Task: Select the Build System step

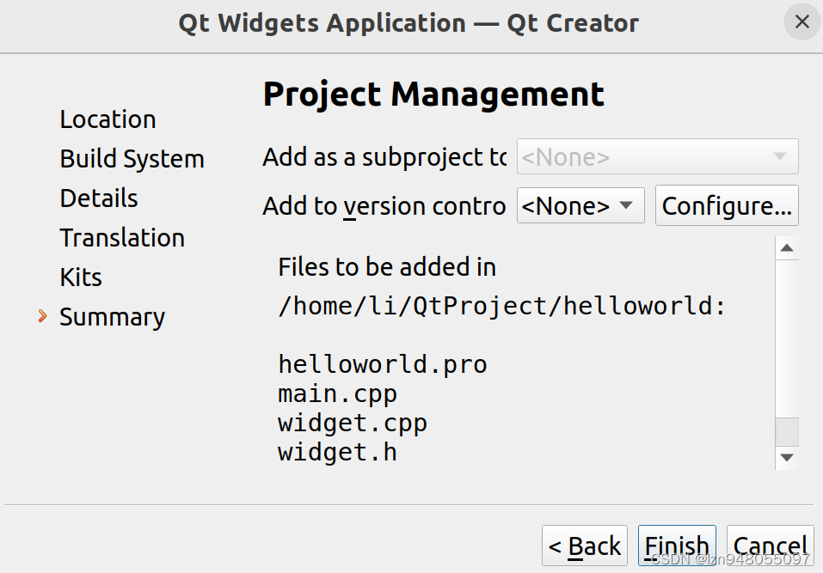Action: pos(132,159)
